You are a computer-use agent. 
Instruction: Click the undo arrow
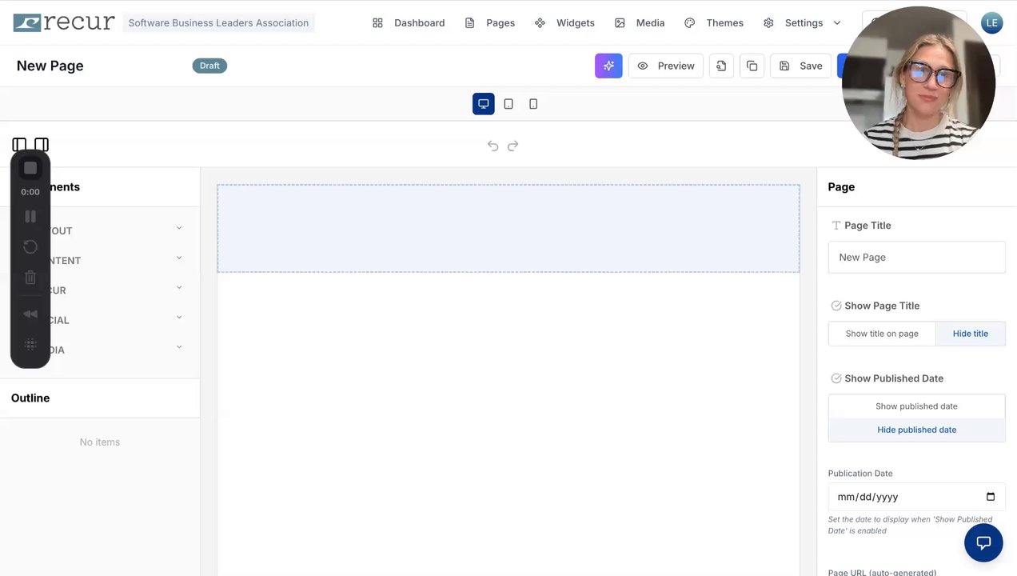click(x=493, y=146)
